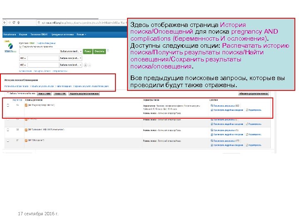Screen dimensions: 299x224
Task: Click the EBSCOhost logo
Action: pos(10,48)
